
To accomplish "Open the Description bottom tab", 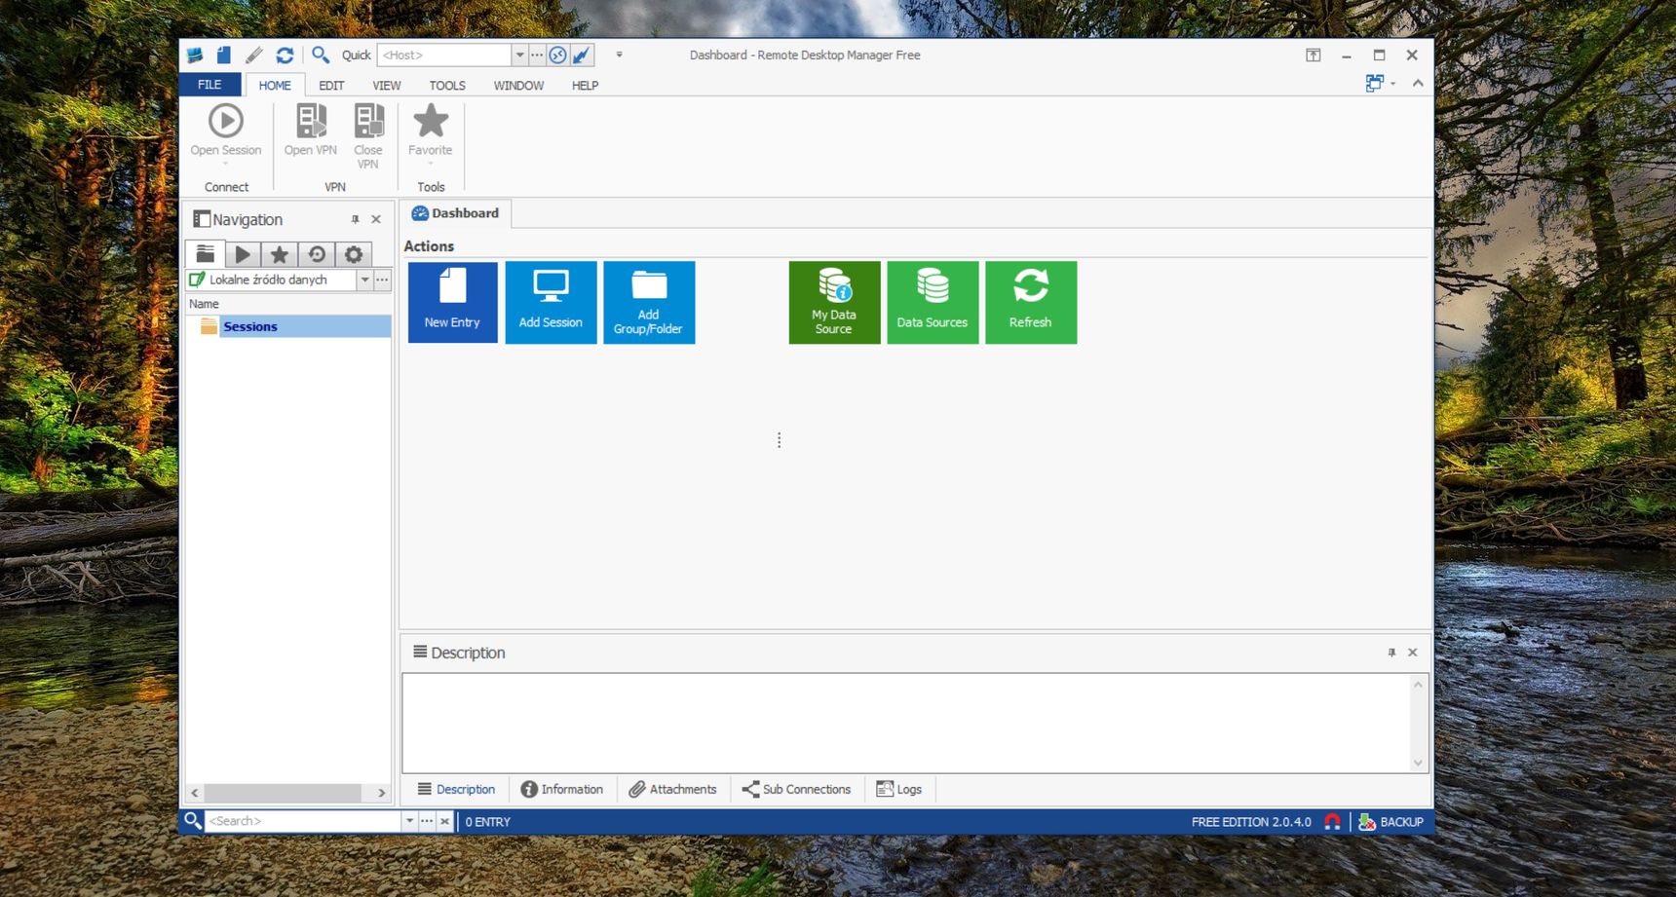I will click(456, 790).
